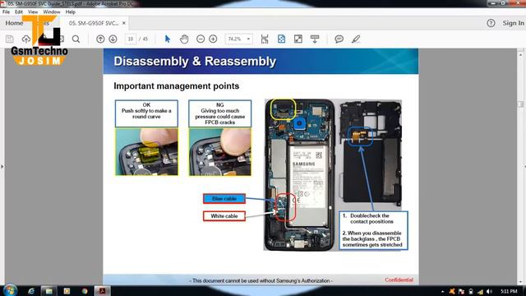Select the highlight pen tool
526x296 pixels.
coord(356,39)
